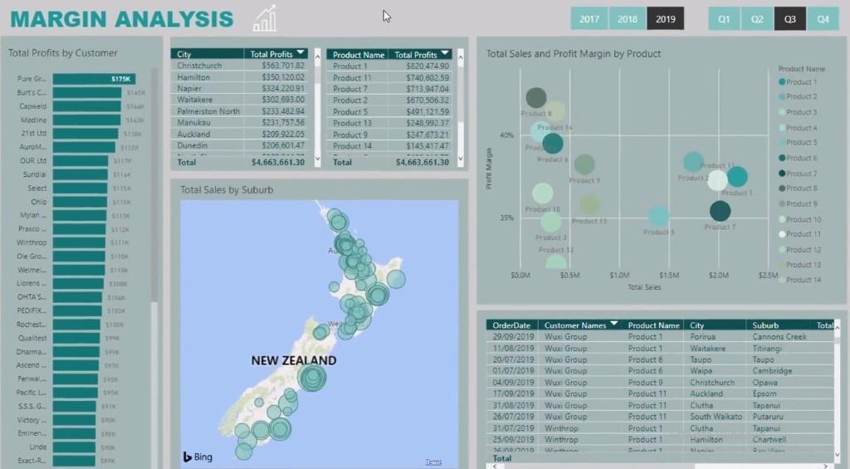Select the Medline customer bar
This screenshot has height=469, width=850.
point(86,120)
